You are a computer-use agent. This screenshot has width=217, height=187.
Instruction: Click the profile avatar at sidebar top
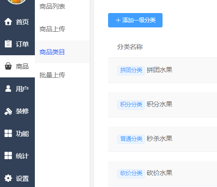tap(17, 2)
